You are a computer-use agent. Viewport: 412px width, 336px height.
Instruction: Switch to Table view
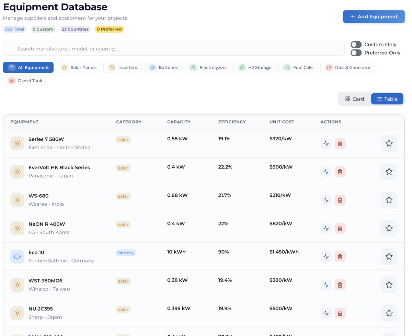pos(387,99)
